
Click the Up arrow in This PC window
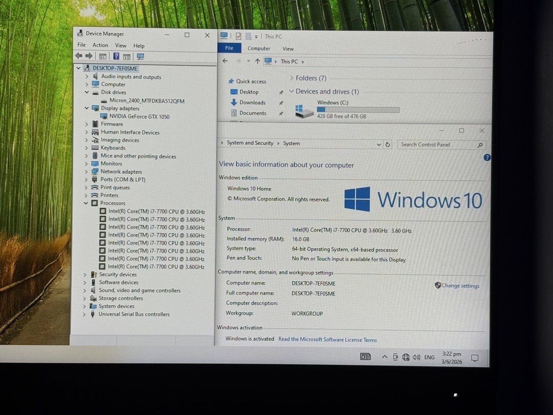258,61
